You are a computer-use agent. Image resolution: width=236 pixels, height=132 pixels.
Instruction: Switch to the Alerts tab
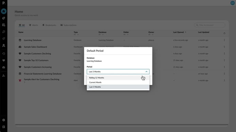(x=33, y=25)
